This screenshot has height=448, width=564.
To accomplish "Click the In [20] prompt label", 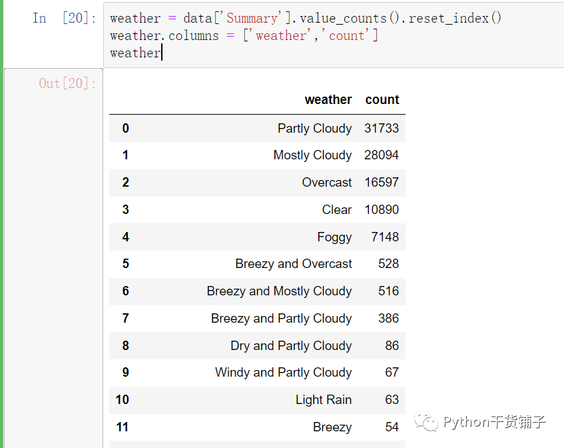I will pyautogui.click(x=65, y=18).
